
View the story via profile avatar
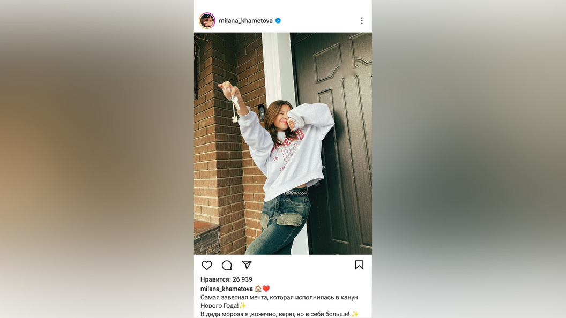(207, 20)
